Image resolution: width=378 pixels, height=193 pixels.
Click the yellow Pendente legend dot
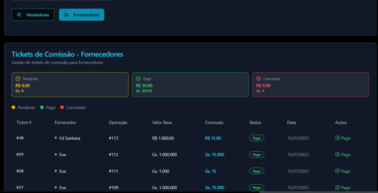click(x=14, y=107)
